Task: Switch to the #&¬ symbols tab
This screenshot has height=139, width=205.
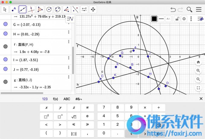Action: pos(79,99)
